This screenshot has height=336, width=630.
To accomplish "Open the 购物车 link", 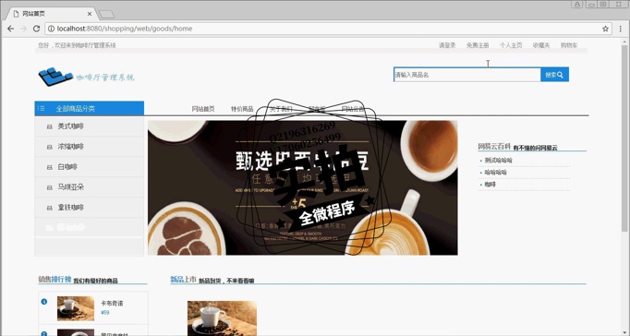I will [569, 45].
